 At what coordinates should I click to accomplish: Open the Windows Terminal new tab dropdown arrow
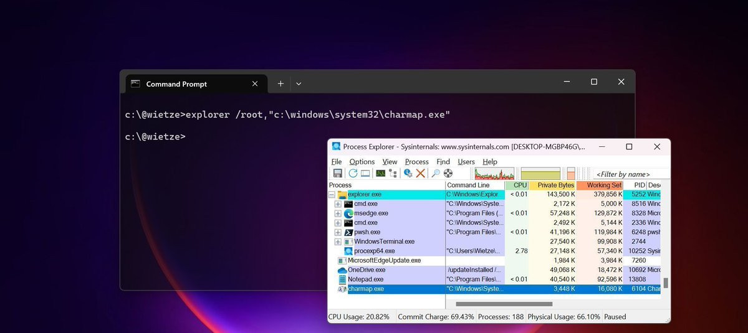pos(299,83)
